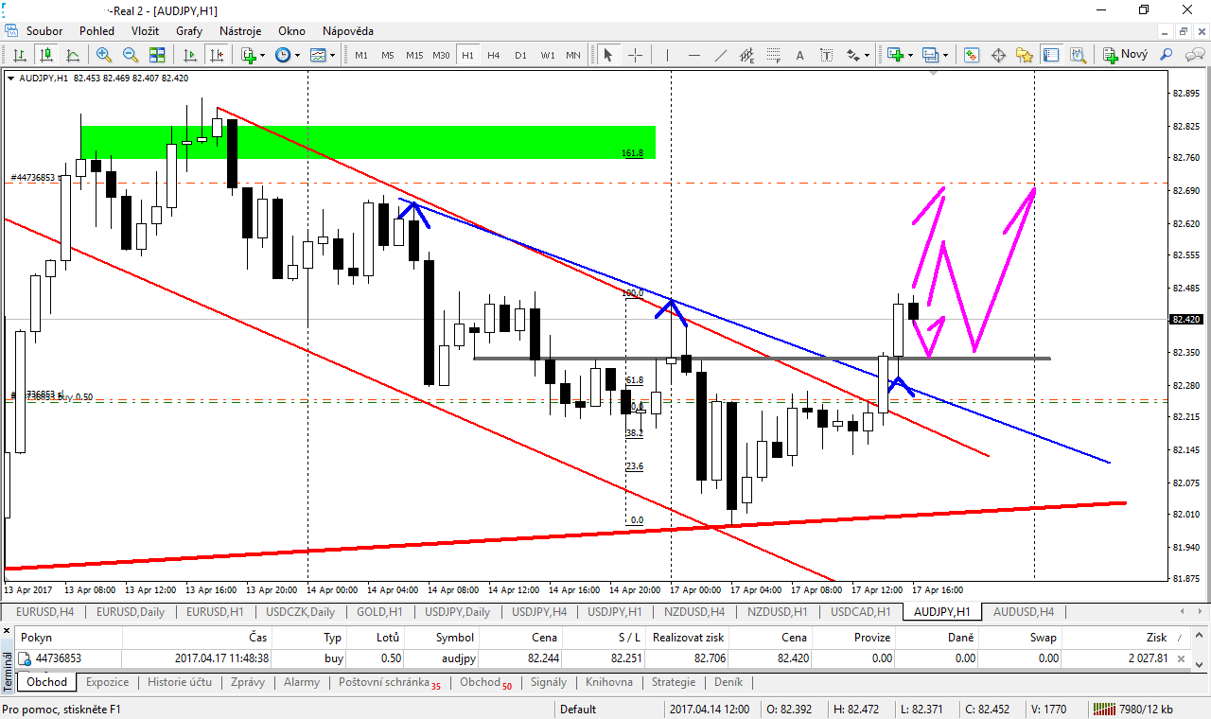This screenshot has height=719, width=1211.
Task: Open the Nástroje menu
Action: pos(240,30)
